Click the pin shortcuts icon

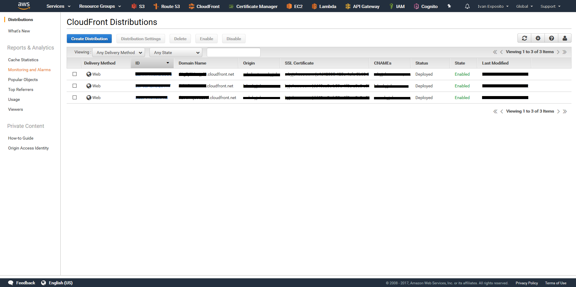(x=449, y=6)
